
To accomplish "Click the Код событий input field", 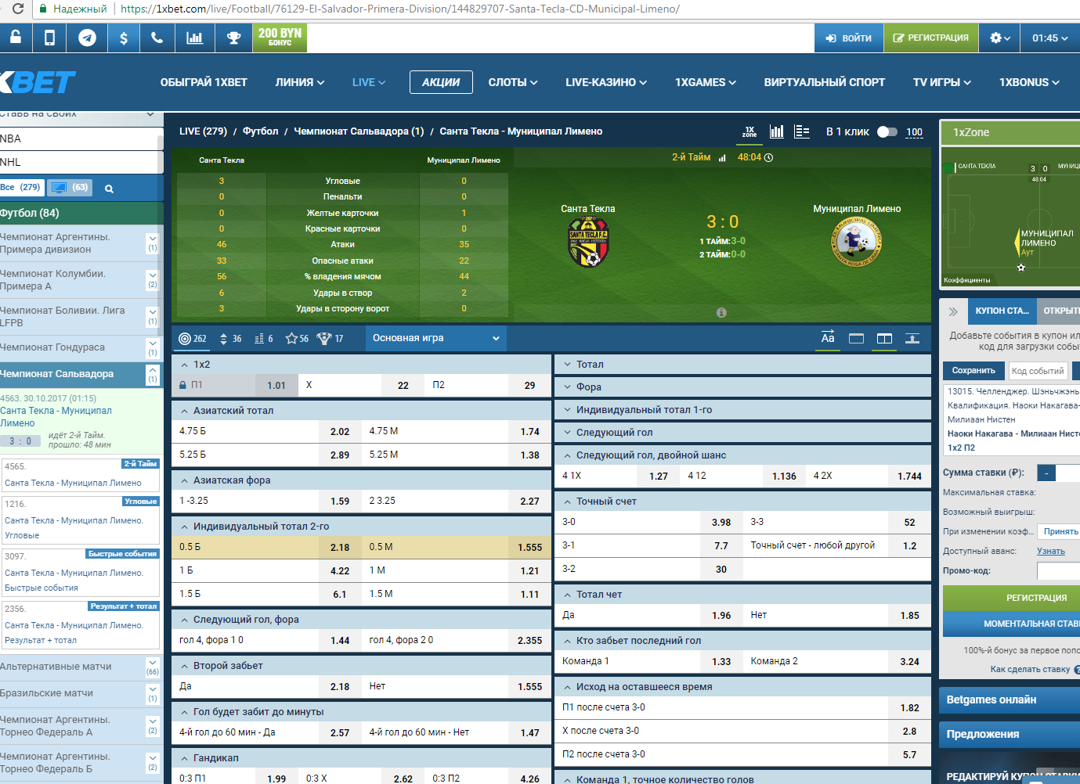I will point(1038,370).
